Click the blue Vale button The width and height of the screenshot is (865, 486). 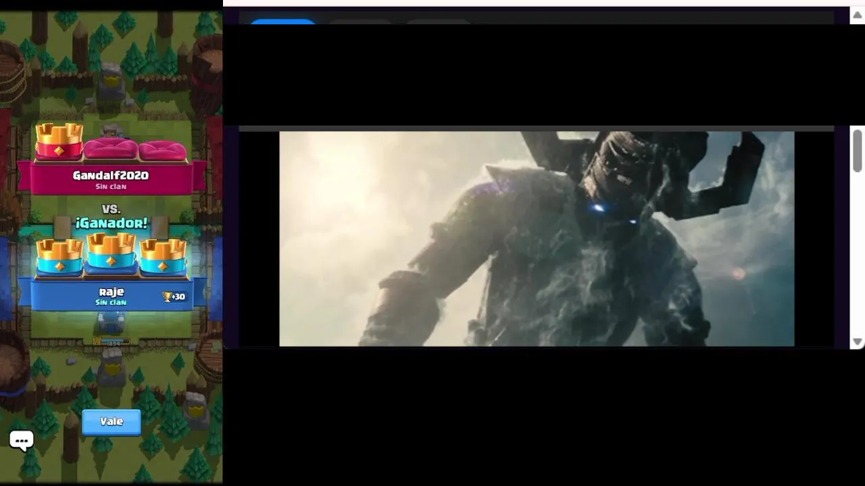tap(112, 422)
